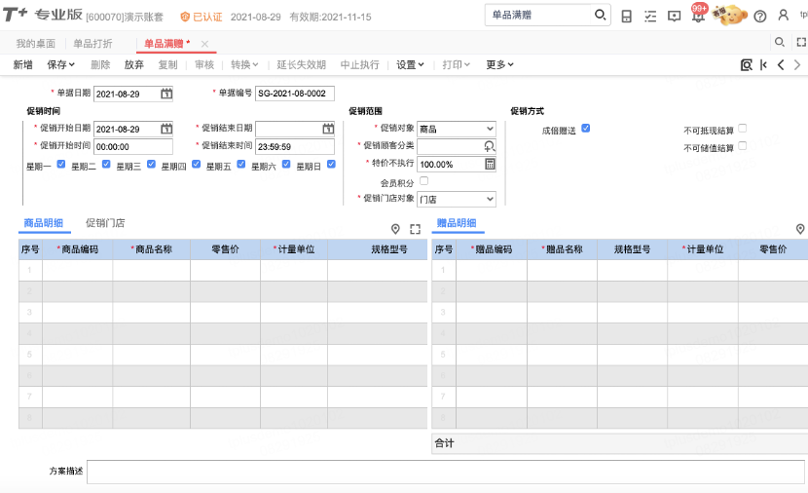Expand 商品明细 grid to fullscreen
808x493 pixels.
(x=416, y=229)
